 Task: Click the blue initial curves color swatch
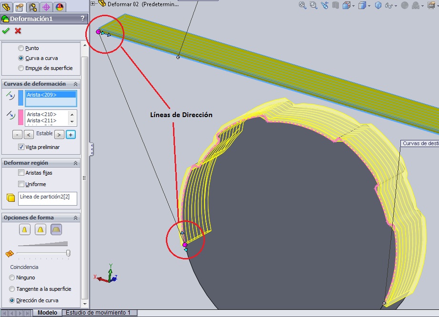click(20, 98)
